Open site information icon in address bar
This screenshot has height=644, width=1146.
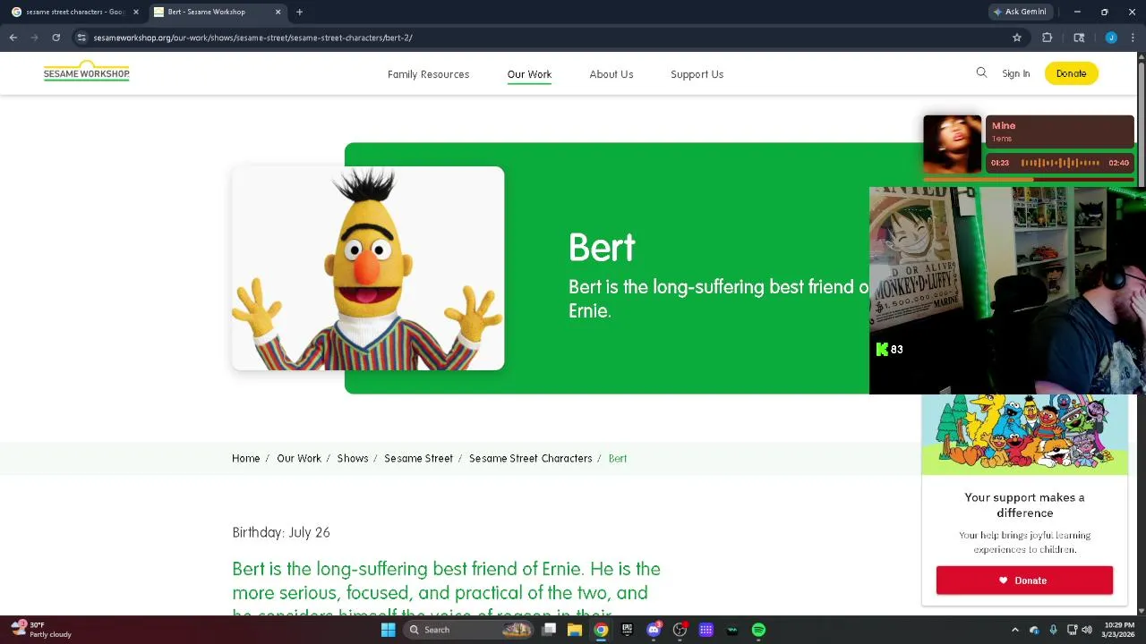coord(81,38)
